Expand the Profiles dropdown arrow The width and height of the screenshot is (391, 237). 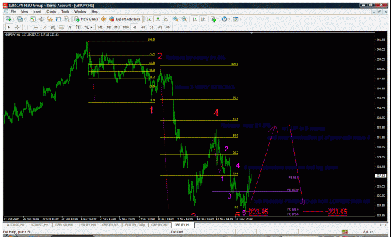click(24, 19)
